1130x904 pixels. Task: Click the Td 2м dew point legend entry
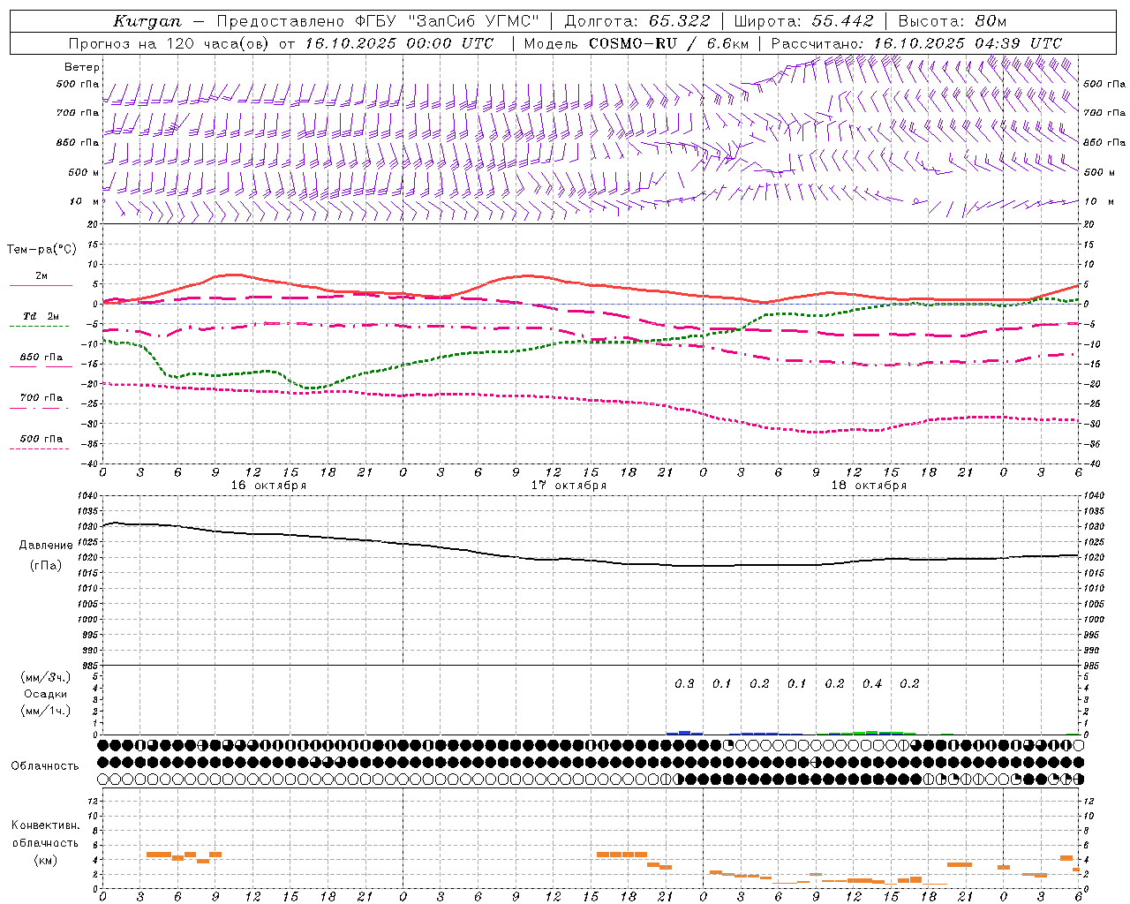click(41, 320)
